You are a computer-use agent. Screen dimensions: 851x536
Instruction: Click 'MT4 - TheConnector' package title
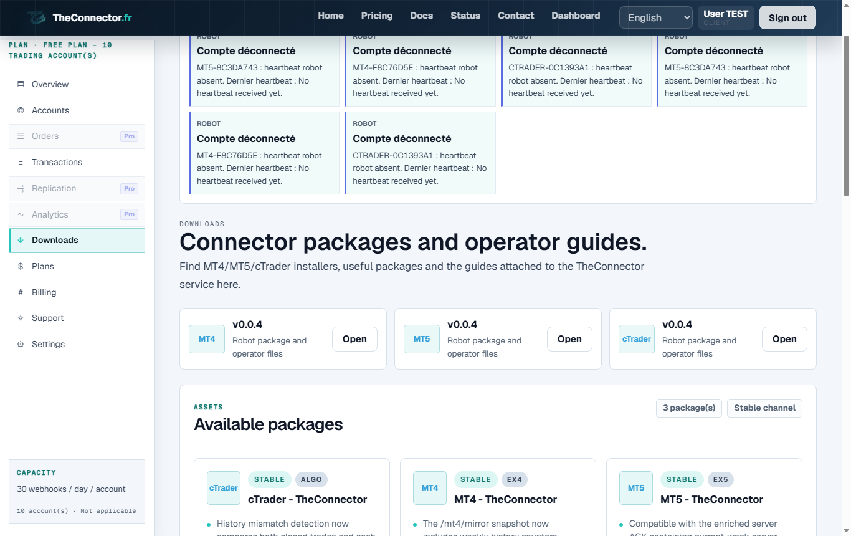(x=505, y=499)
